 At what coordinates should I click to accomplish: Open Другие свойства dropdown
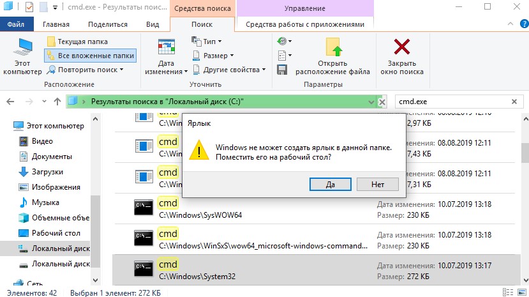point(229,70)
